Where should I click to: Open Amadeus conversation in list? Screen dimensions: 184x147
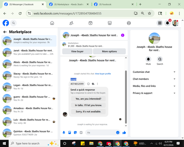[x=29, y=110]
